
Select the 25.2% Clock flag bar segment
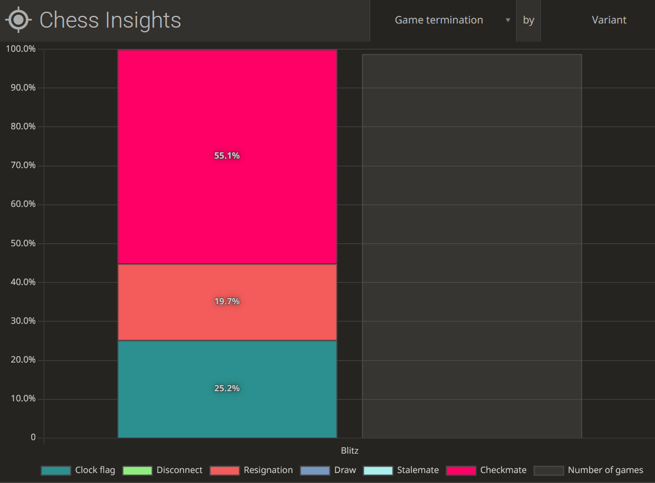[227, 389]
